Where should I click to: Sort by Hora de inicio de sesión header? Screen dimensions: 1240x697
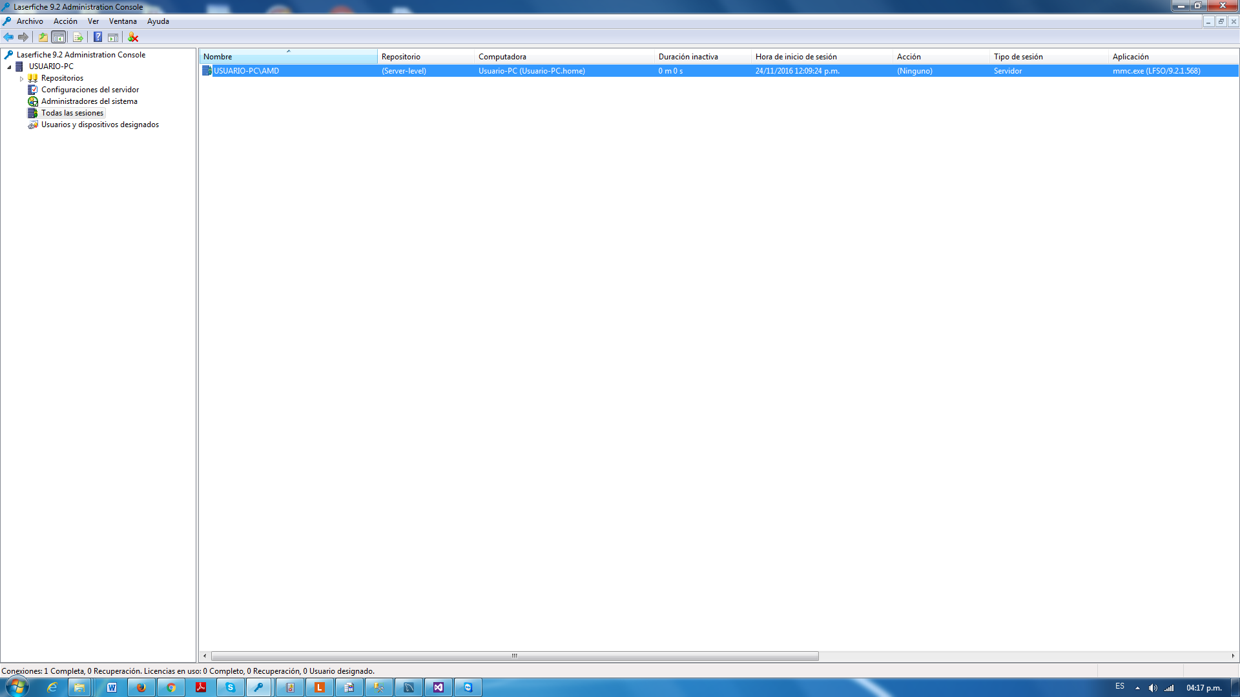coord(821,57)
